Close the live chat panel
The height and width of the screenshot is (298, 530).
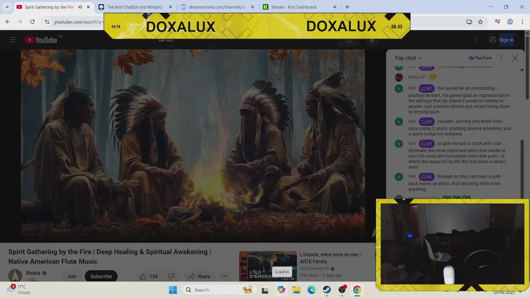(x=515, y=58)
